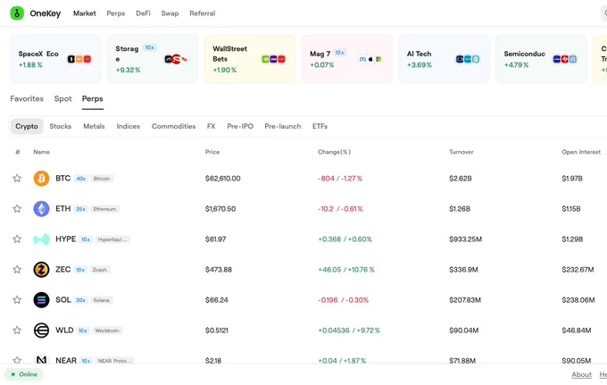The height and width of the screenshot is (385, 607).
Task: Click the WallStreet Bets card's token icons
Action: coord(274,59)
